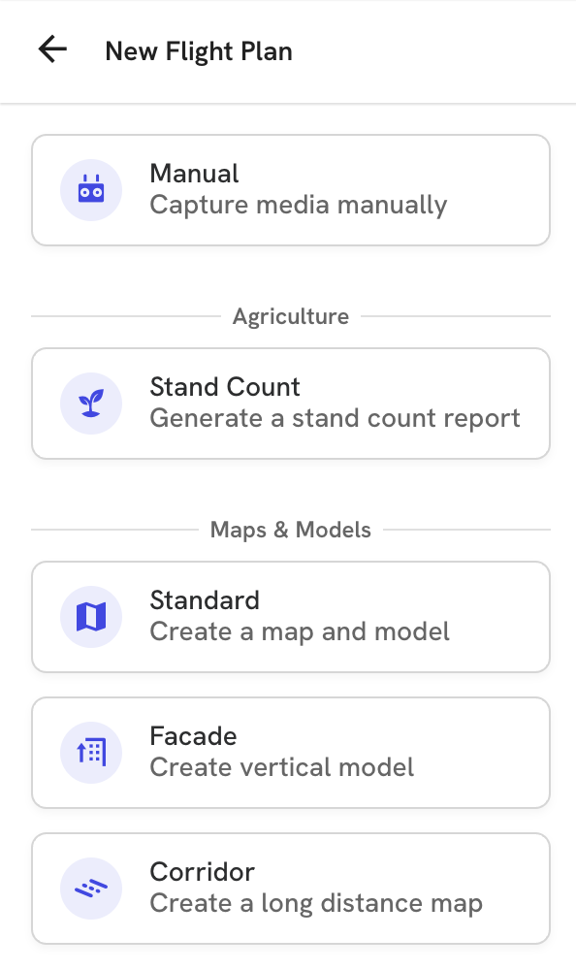The image size is (576, 970).
Task: Pick the Corridor flight plan card
Action: click(291, 889)
